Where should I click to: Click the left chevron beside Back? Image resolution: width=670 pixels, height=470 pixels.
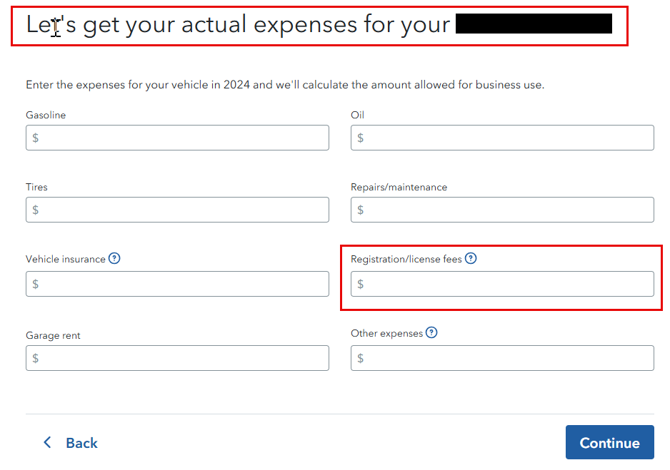47,442
